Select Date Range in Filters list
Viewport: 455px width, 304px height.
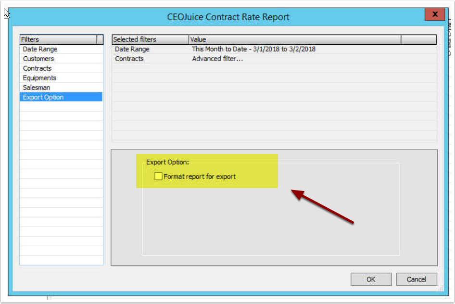61,49
